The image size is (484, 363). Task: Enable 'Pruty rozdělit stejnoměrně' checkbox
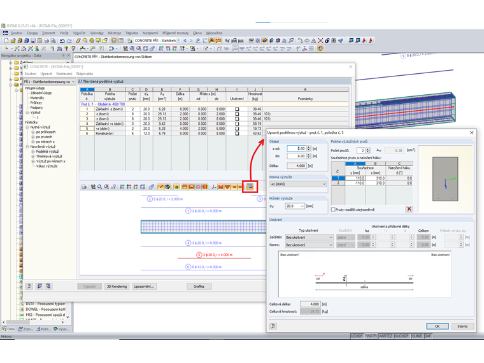333,210
